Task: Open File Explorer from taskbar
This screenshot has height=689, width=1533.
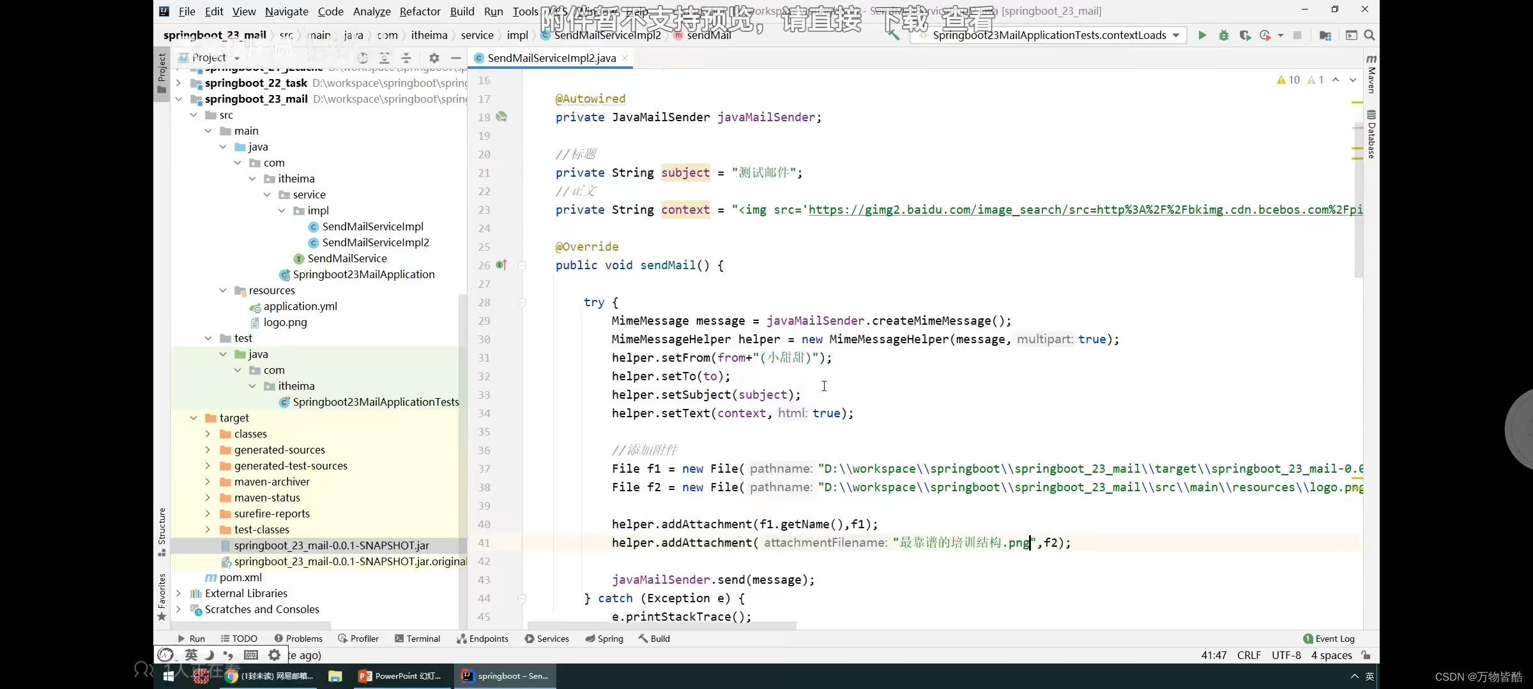Action: (335, 676)
